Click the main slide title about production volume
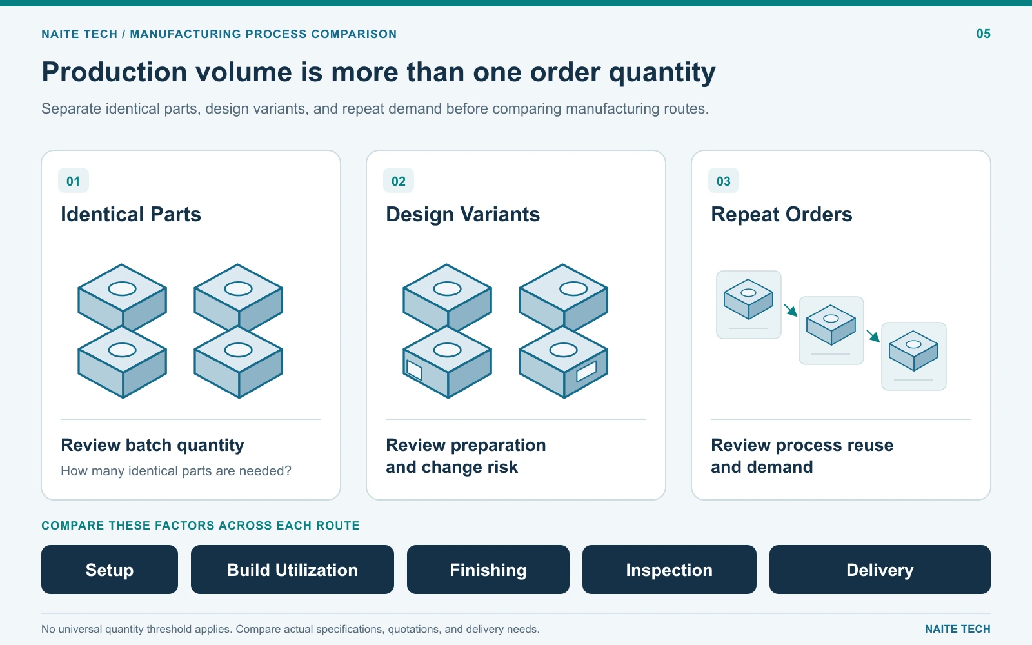Screen dimensions: 1032x645 379,72
